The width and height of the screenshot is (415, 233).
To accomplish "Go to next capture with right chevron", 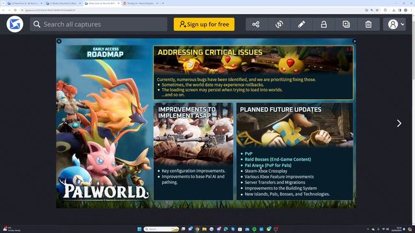I will 399,124.
